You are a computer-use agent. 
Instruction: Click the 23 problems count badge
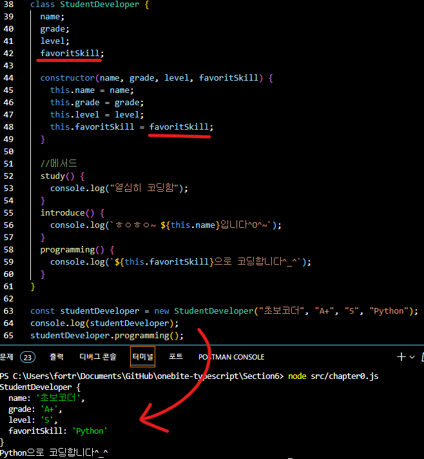point(28,357)
